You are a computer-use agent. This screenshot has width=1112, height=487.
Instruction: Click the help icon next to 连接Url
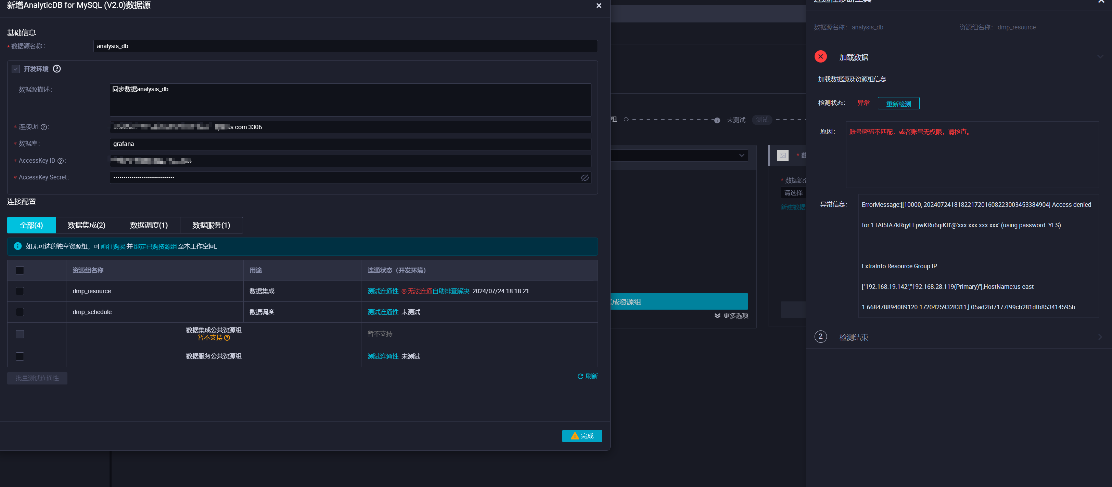coord(43,127)
